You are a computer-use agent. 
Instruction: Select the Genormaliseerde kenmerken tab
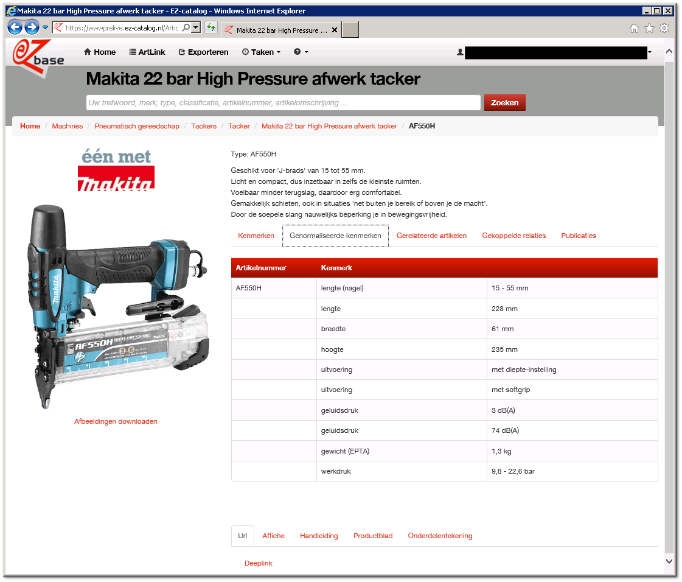coord(335,236)
